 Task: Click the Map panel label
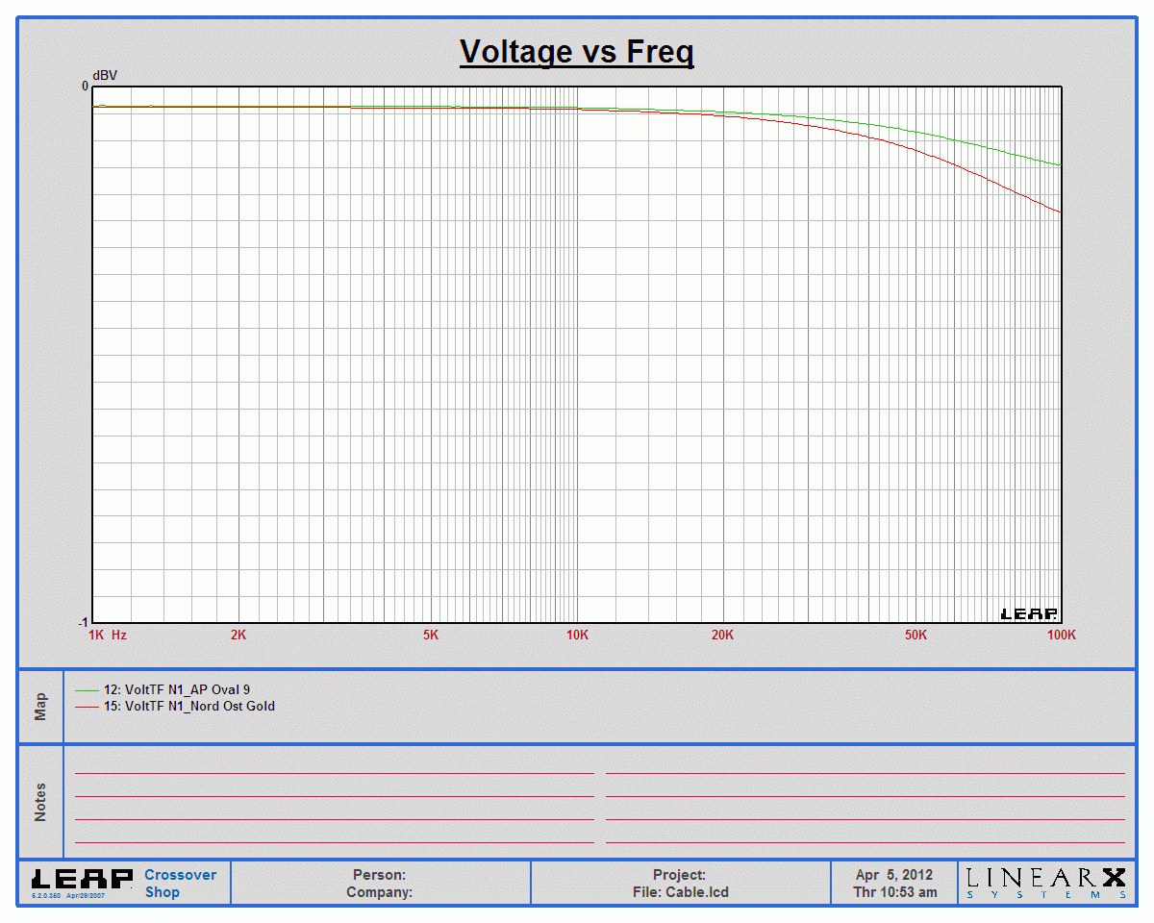pos(40,707)
